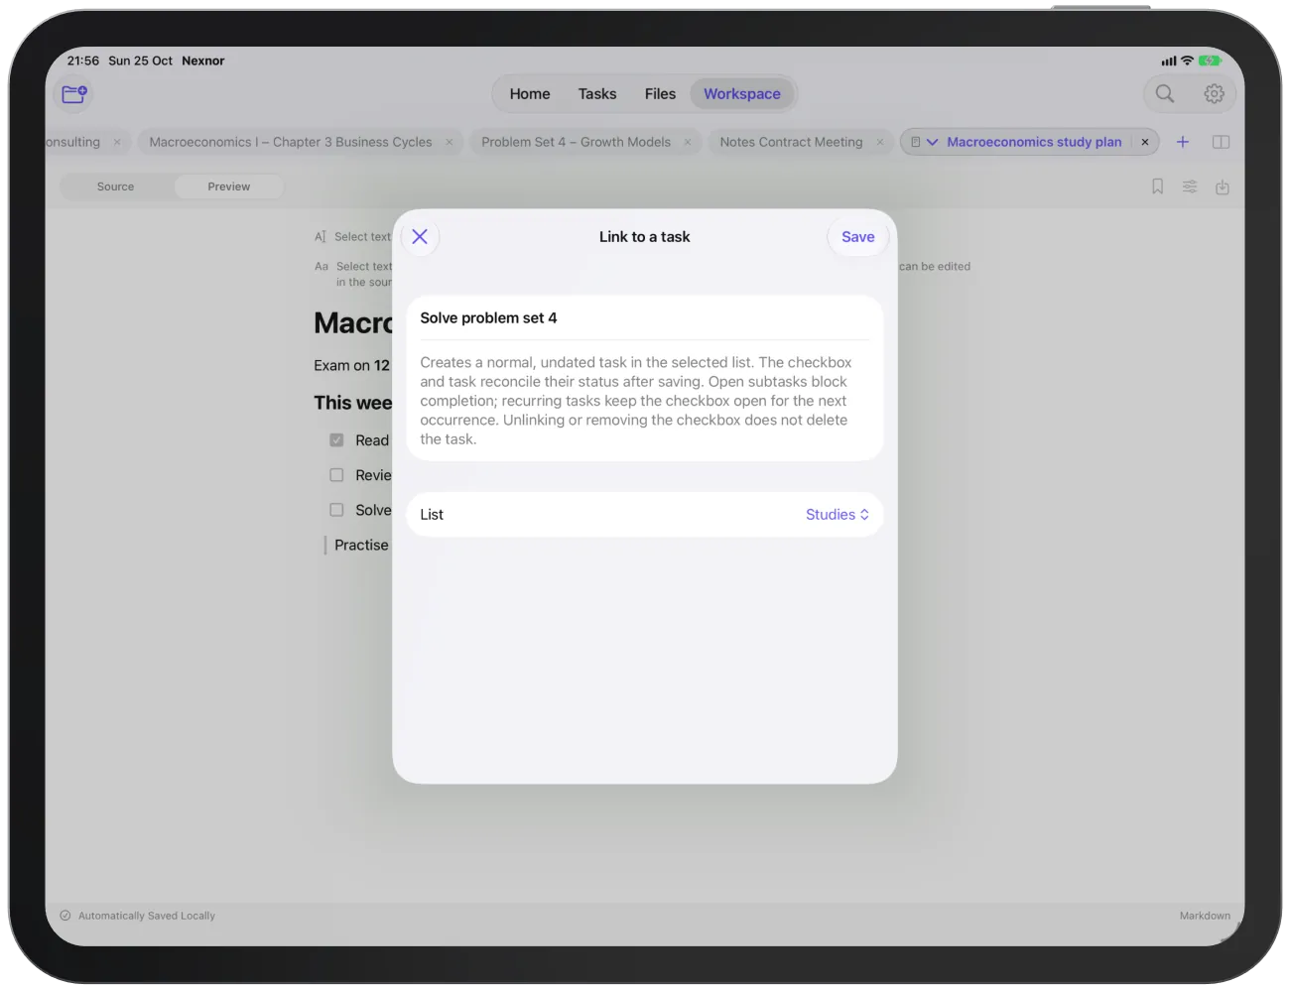Close the consulting tab

[117, 142]
